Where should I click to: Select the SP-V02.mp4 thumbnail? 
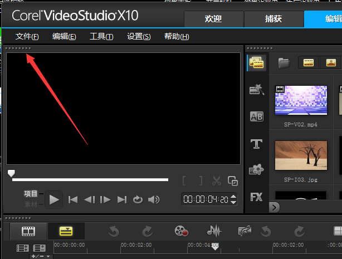click(301, 100)
